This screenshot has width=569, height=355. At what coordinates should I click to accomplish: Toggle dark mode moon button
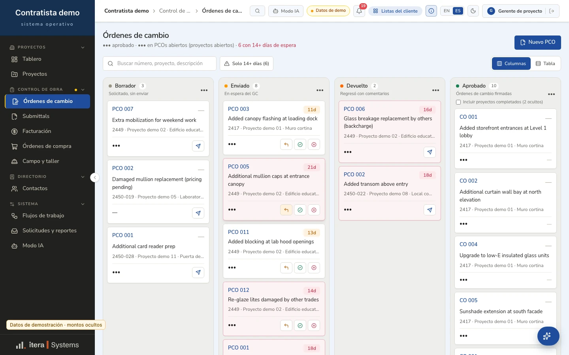pos(473,11)
